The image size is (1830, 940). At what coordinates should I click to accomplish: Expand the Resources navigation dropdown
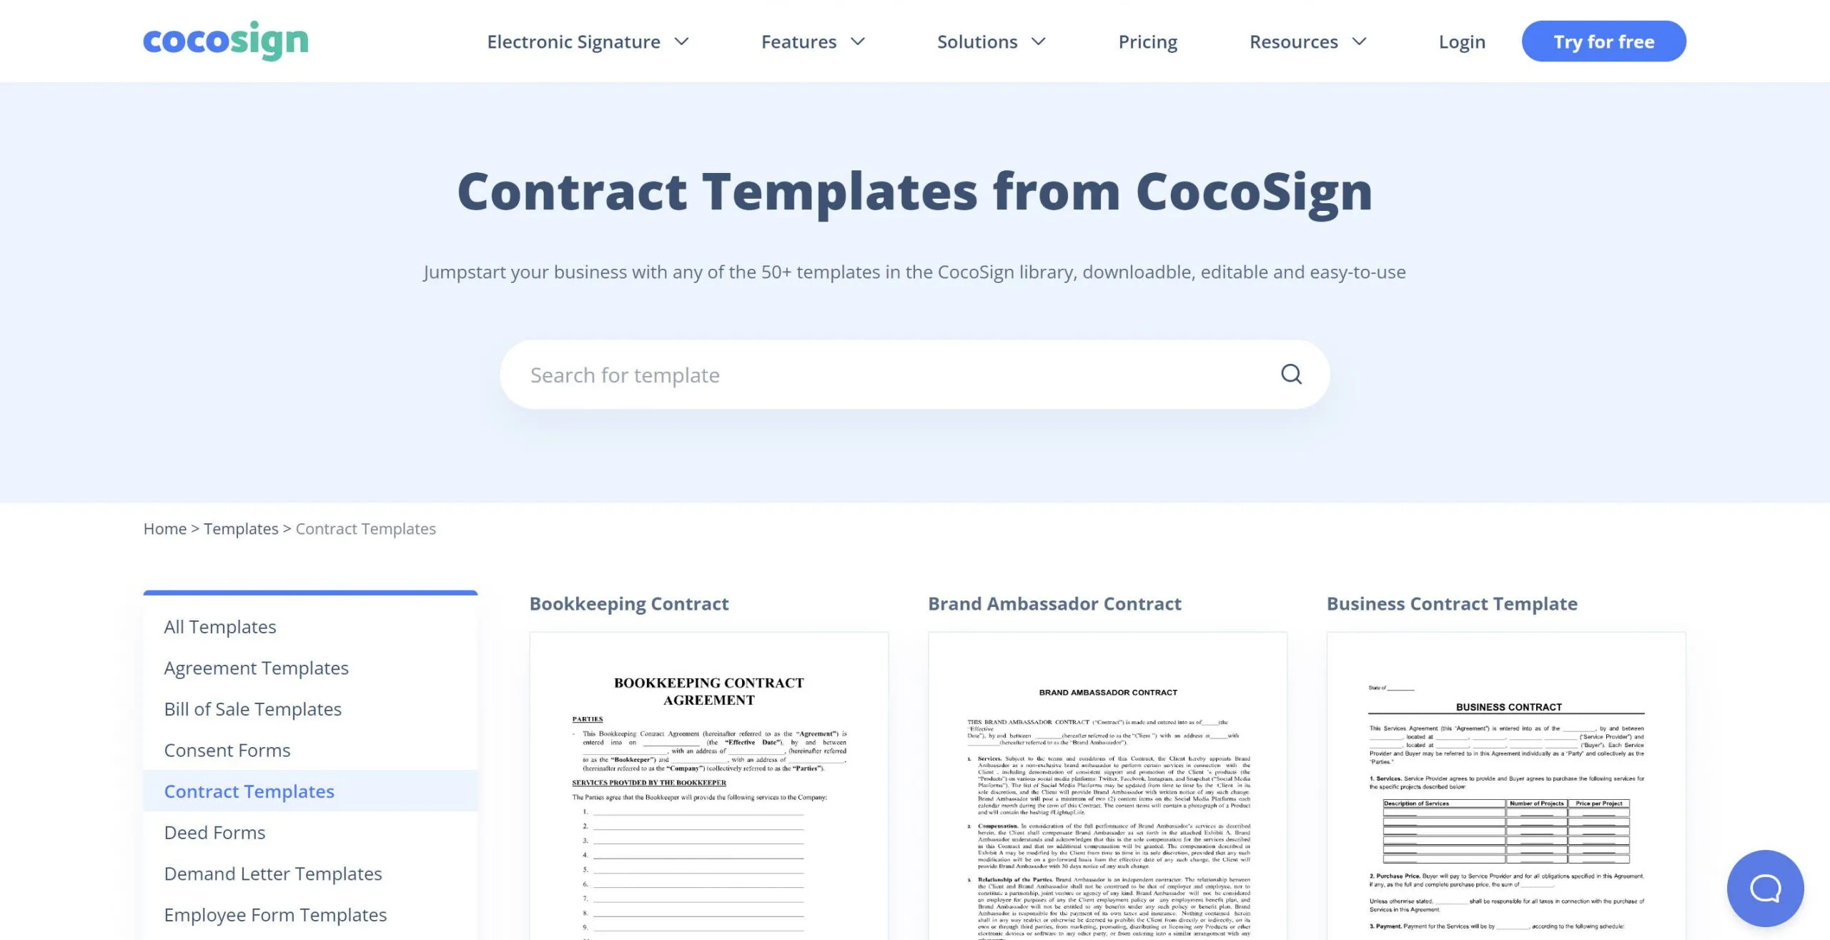click(x=1306, y=41)
